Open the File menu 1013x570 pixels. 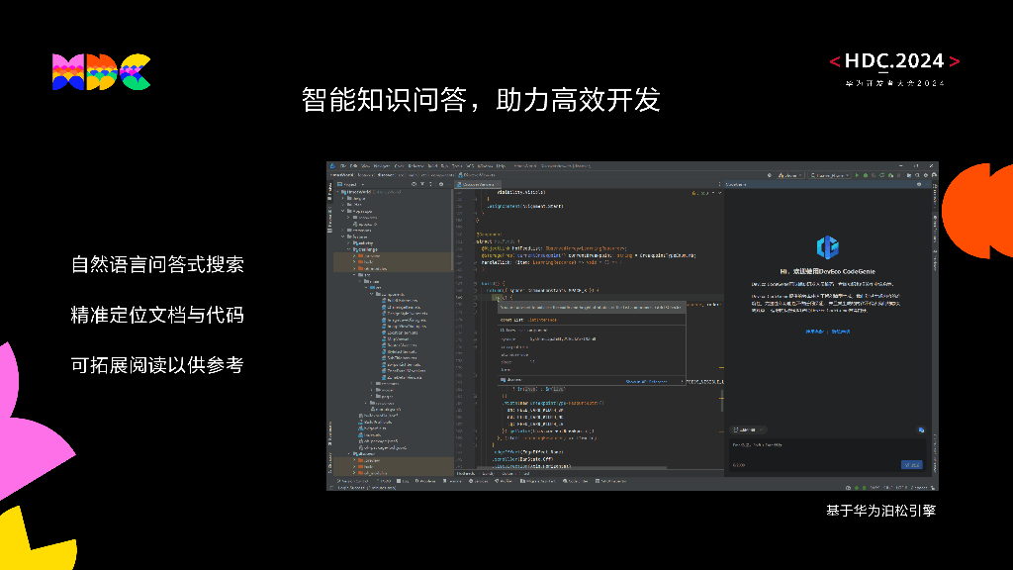[x=342, y=165]
